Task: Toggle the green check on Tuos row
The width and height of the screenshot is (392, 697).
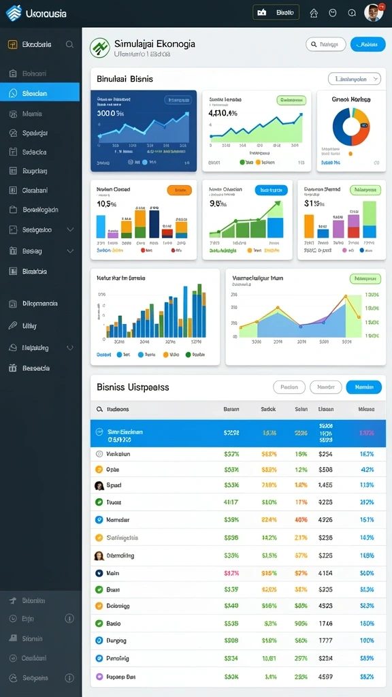Action: click(x=99, y=502)
